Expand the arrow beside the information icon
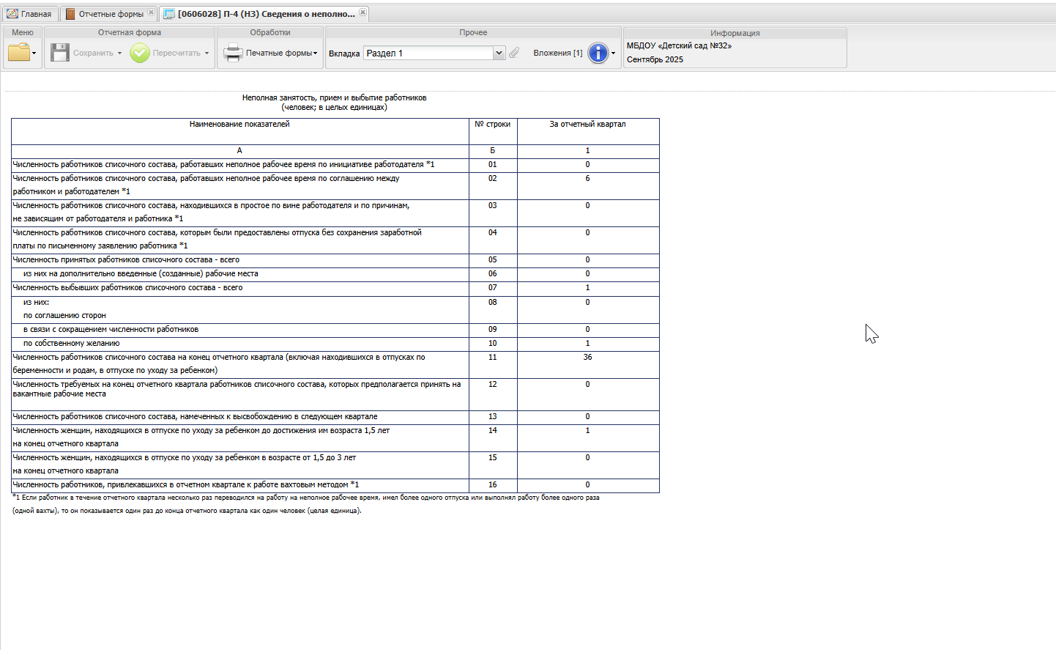This screenshot has height=650, width=1056. pyautogui.click(x=614, y=53)
